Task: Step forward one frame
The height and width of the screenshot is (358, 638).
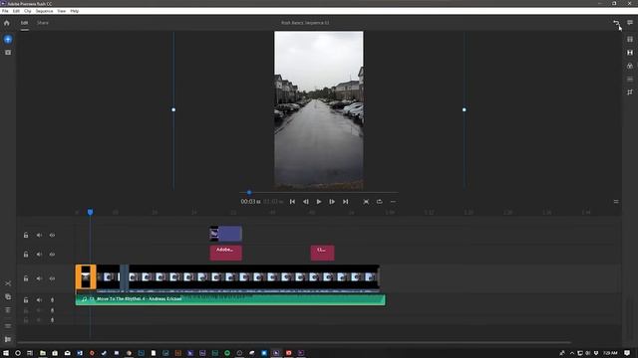Action: [332, 202]
